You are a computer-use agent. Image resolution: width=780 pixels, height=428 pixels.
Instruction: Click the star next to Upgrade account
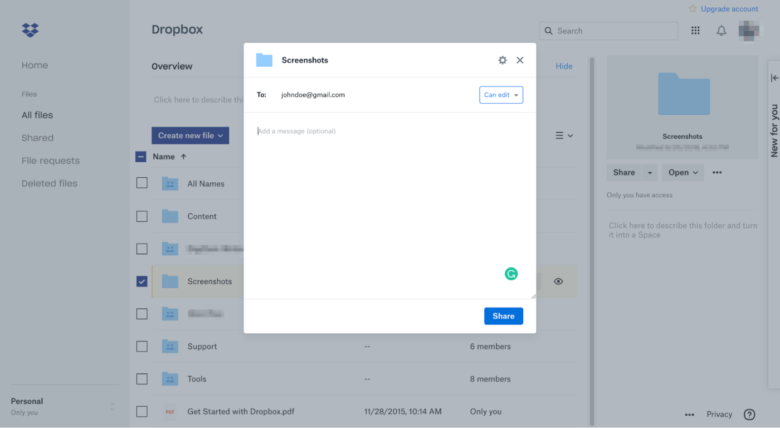691,8
